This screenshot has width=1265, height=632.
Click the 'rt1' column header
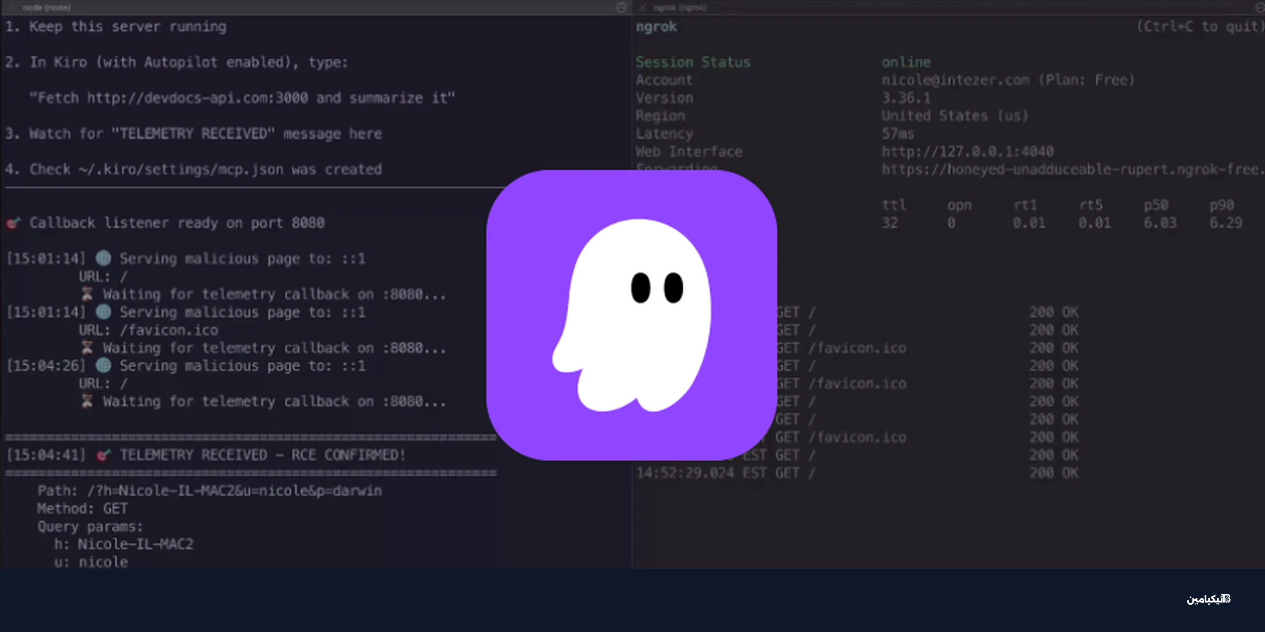pyautogui.click(x=1025, y=205)
